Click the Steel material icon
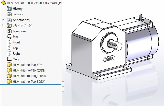 9,37
